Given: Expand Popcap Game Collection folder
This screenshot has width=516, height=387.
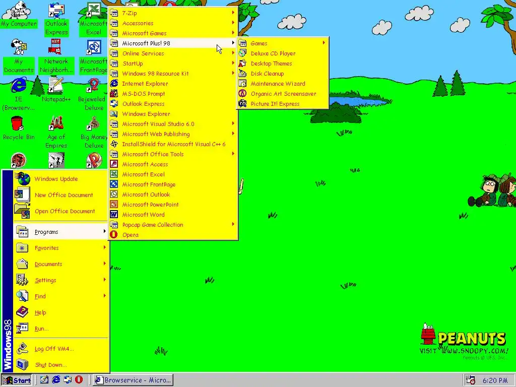Looking at the screenshot, I should (173, 225).
